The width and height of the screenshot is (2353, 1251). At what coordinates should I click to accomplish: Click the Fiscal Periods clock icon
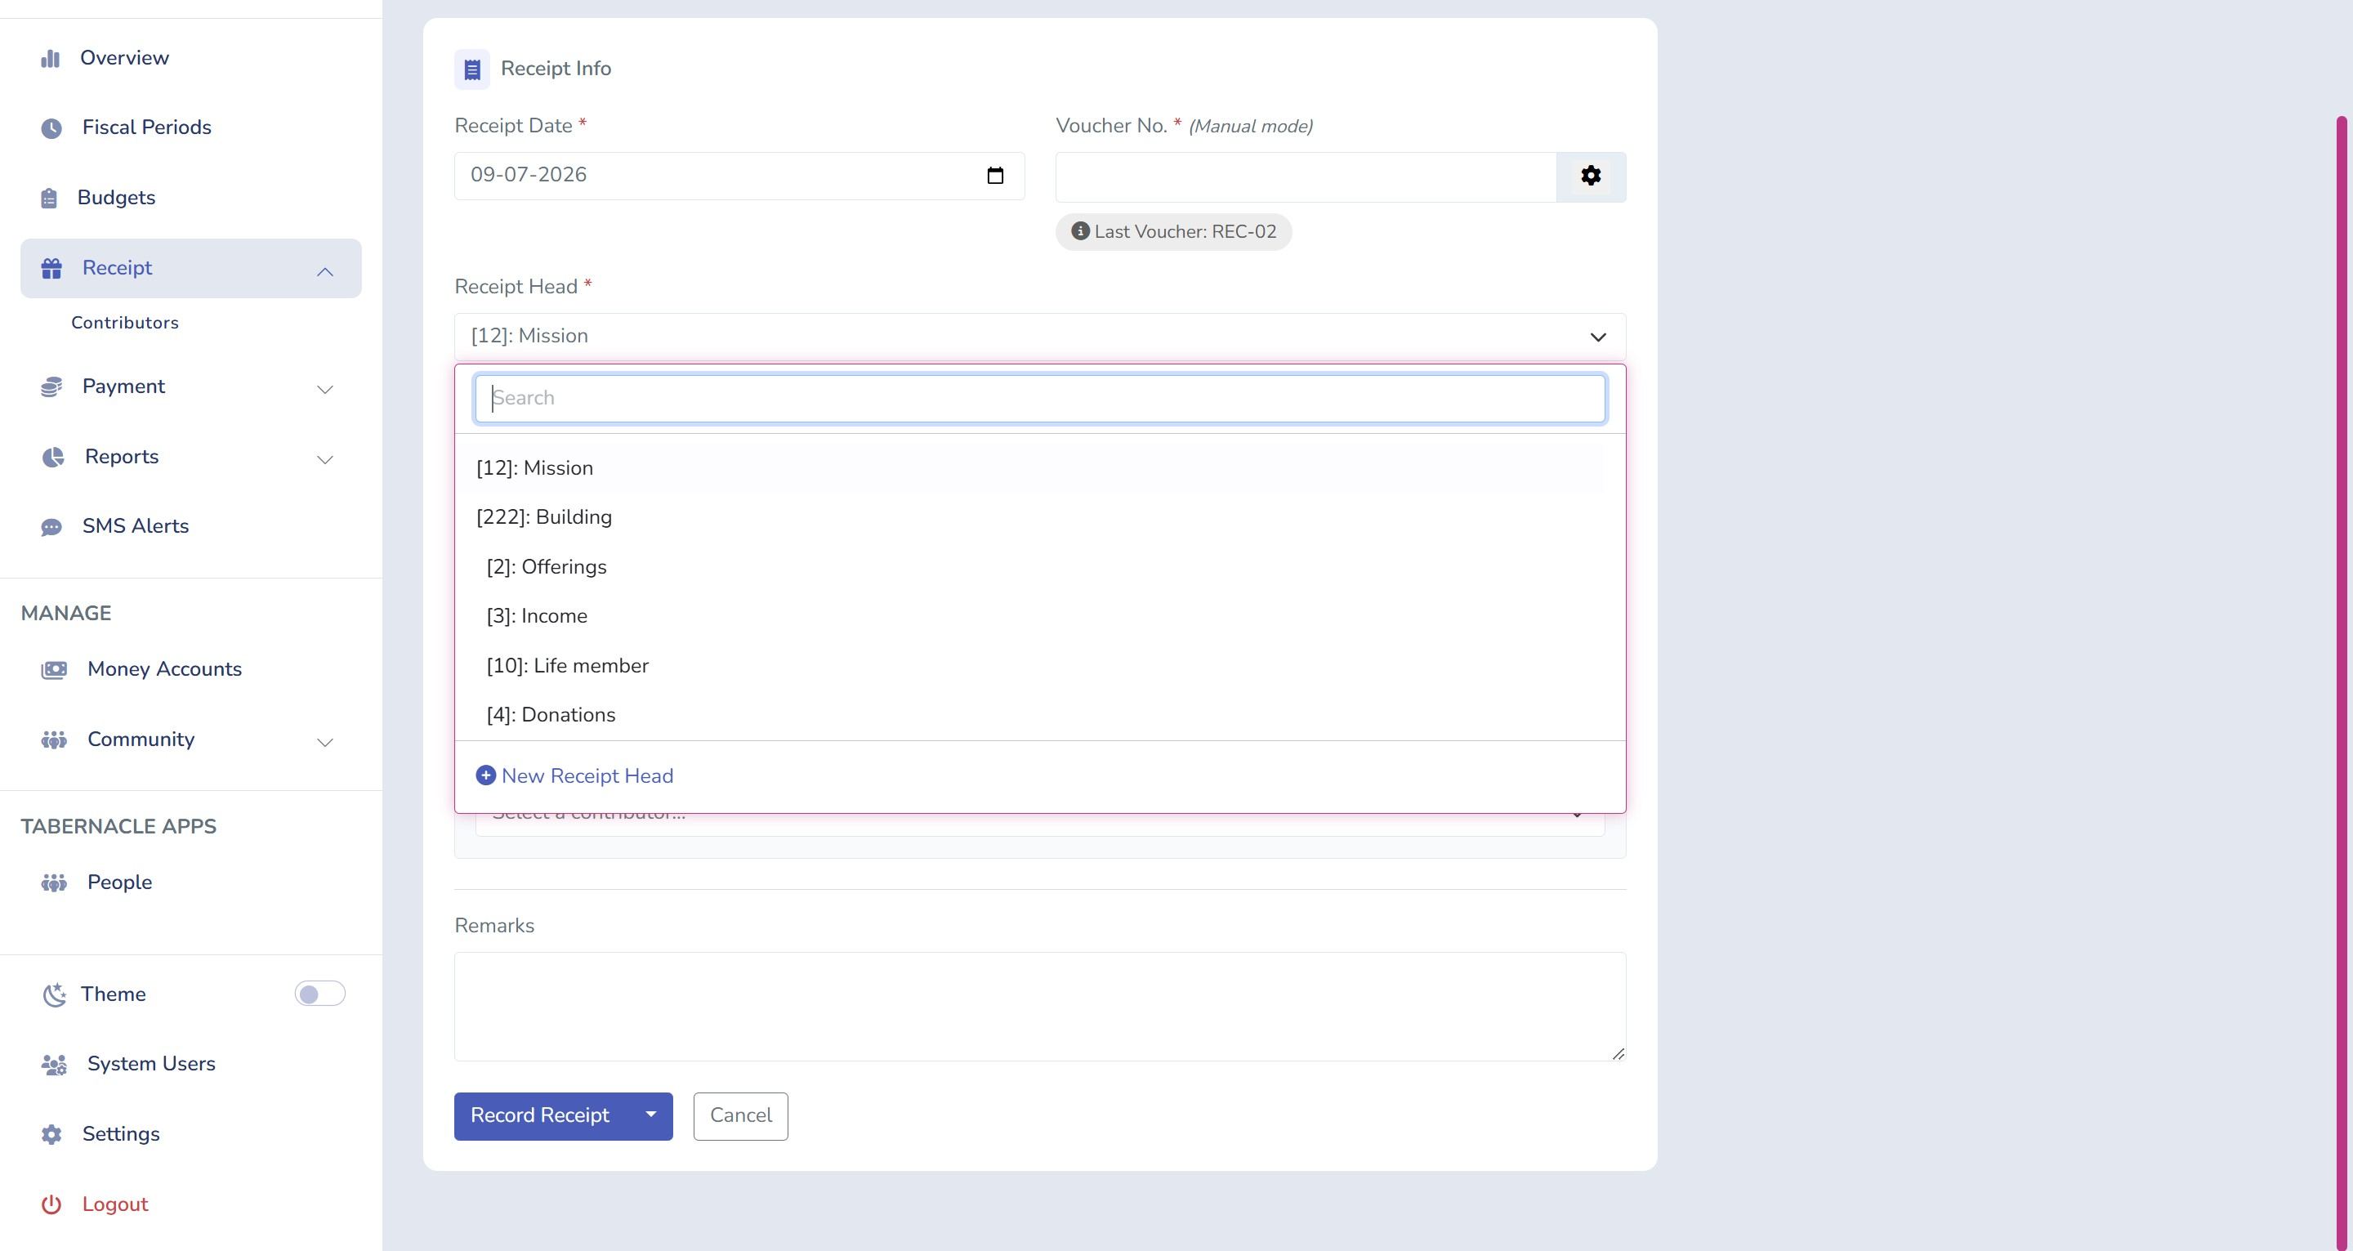(51, 128)
